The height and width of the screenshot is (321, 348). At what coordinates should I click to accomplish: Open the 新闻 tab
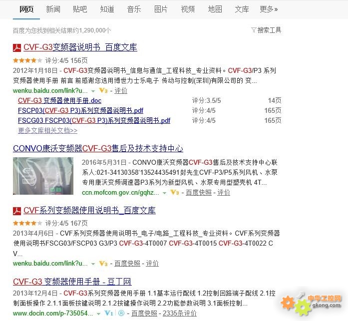53,9
